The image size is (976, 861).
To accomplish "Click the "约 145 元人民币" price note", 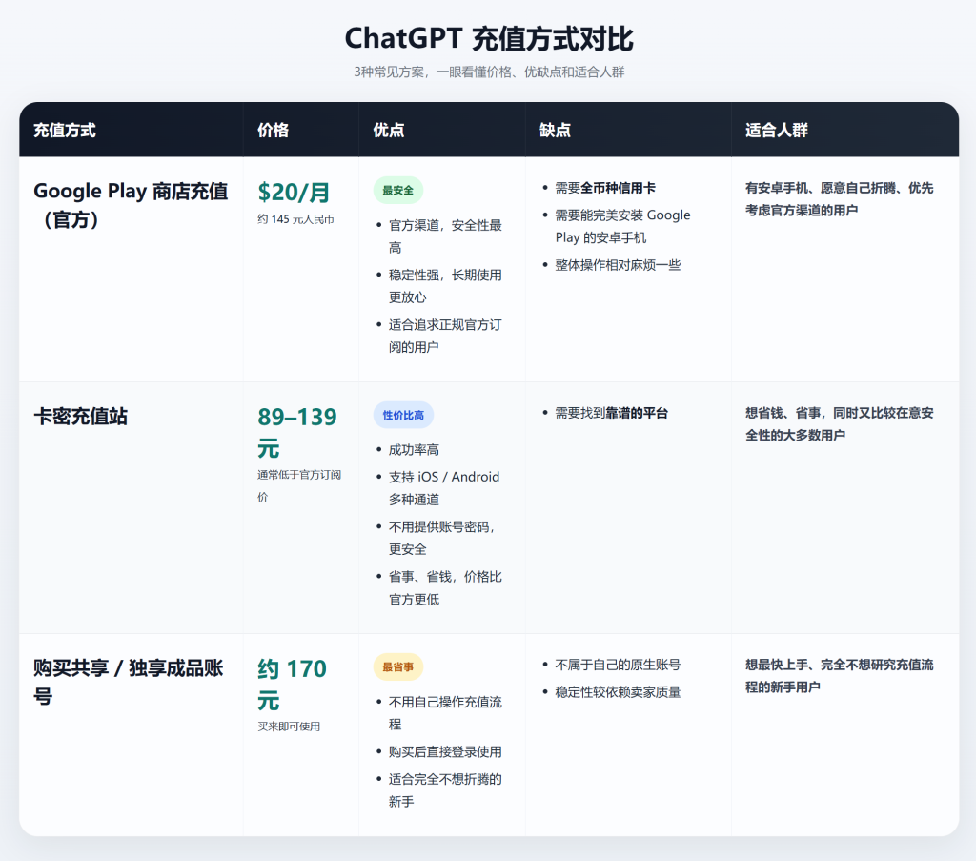I will pos(295,220).
